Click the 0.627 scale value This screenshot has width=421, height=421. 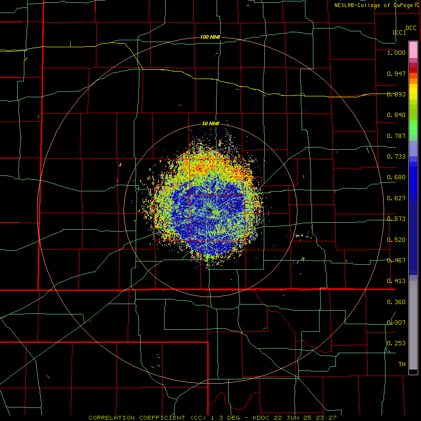tap(396, 198)
